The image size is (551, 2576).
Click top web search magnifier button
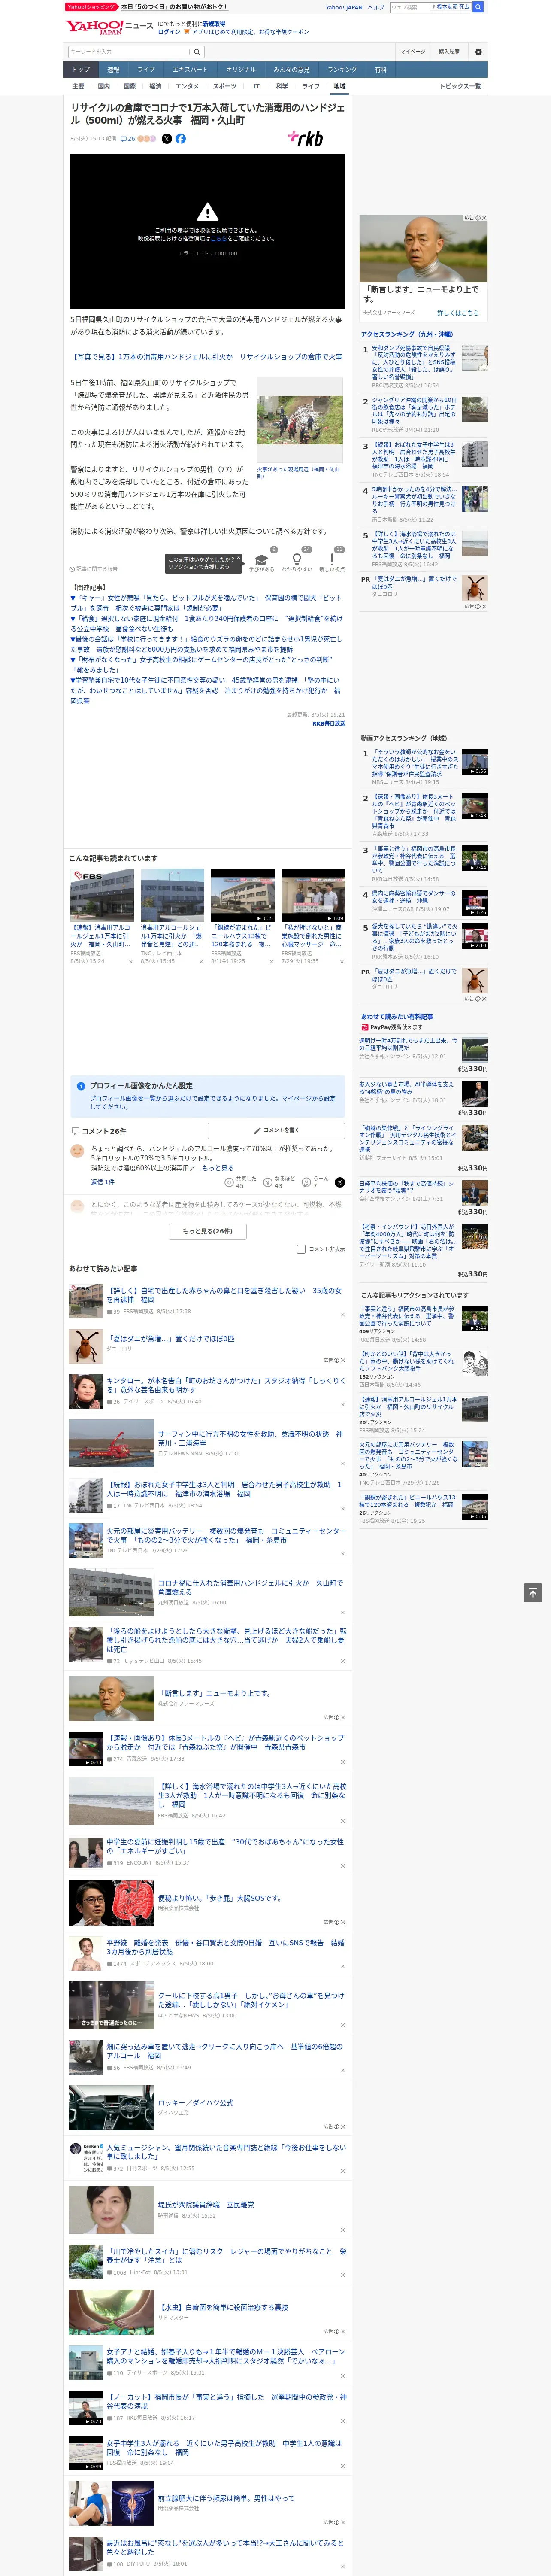(478, 7)
